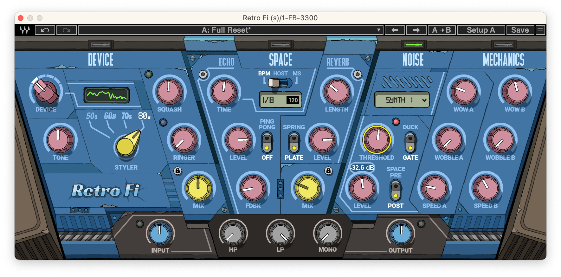
Task: Flip the Space Pre/Post switch
Action: 396,190
